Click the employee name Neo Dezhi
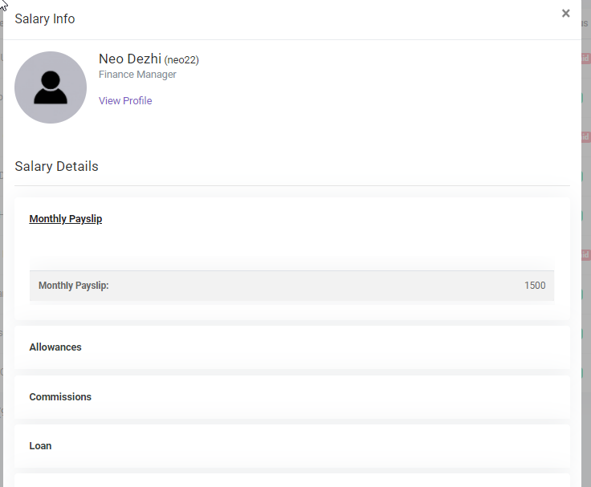 tap(129, 59)
